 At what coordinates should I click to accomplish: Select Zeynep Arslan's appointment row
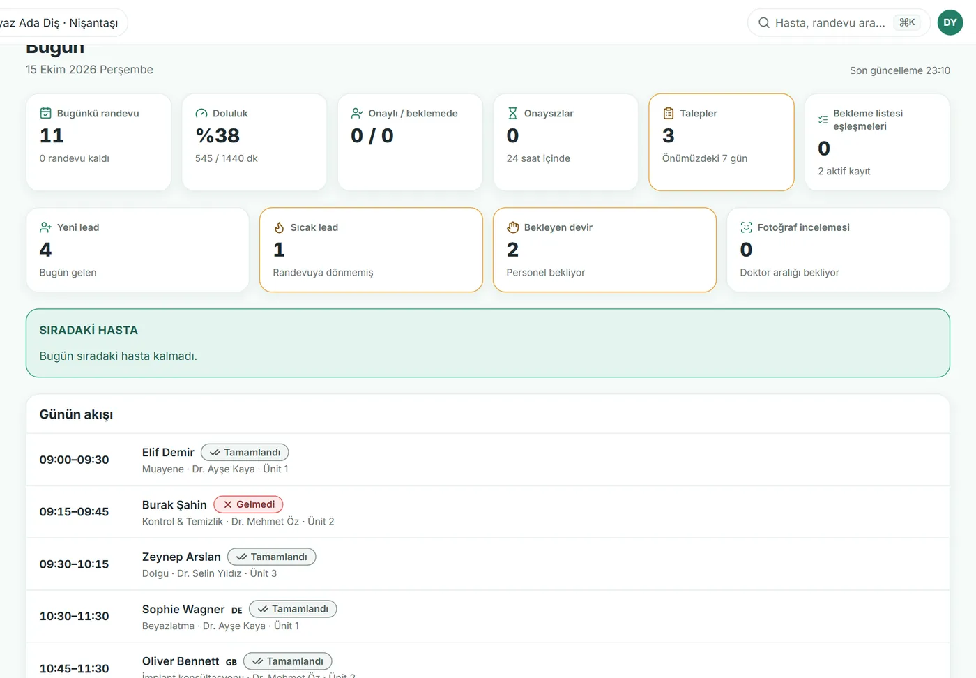pyautogui.click(x=488, y=564)
